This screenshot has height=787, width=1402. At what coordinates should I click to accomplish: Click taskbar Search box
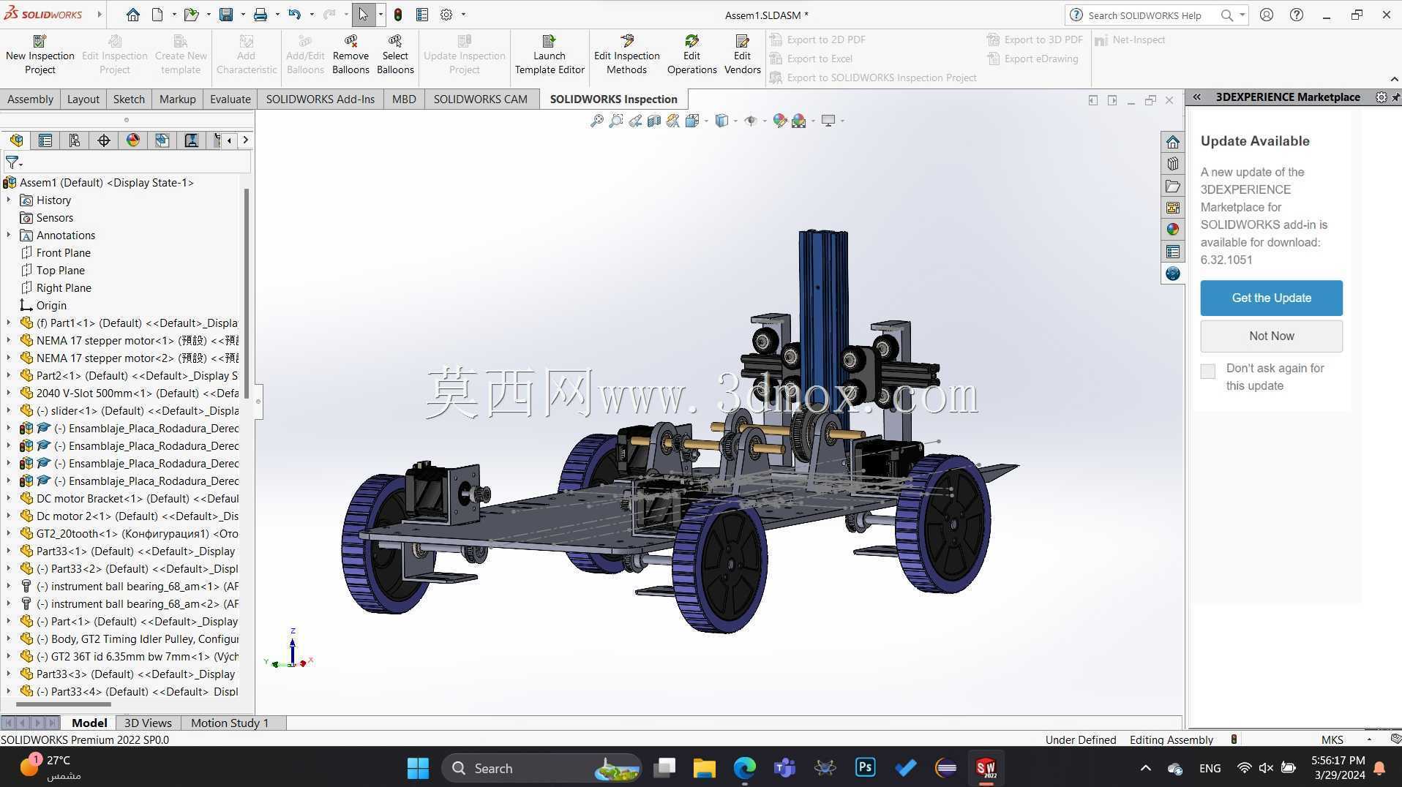click(x=542, y=768)
